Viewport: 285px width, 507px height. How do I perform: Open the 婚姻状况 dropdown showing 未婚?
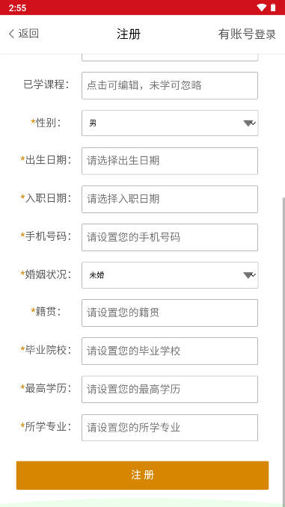[x=170, y=275]
